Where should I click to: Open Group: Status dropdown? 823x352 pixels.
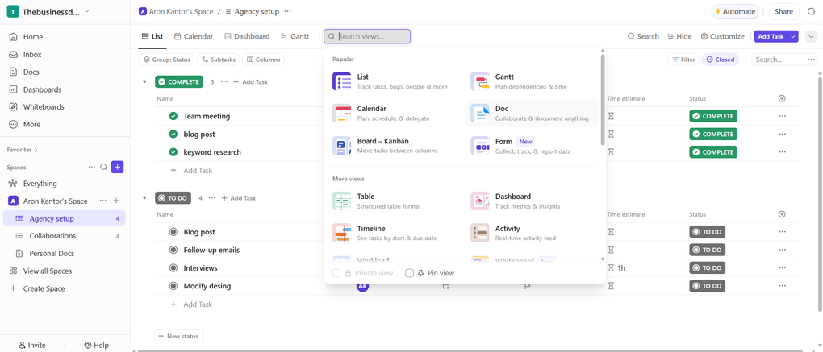166,60
